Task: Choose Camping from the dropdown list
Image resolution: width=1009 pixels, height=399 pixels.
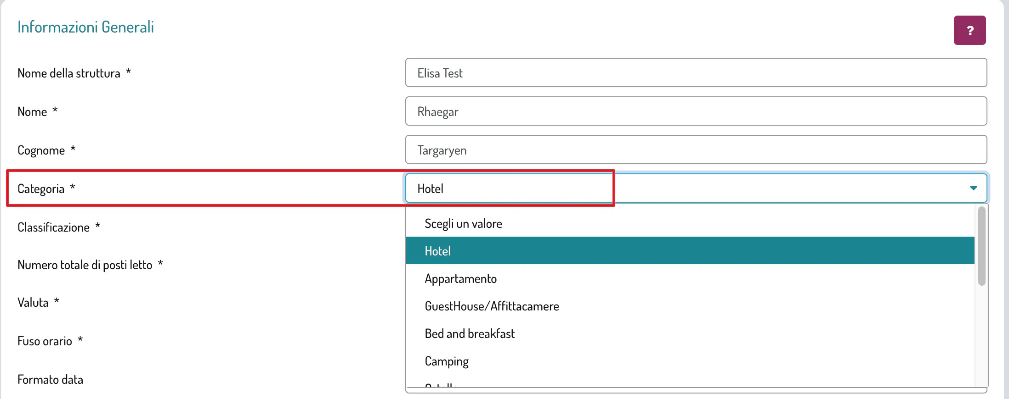Action: pyautogui.click(x=447, y=361)
